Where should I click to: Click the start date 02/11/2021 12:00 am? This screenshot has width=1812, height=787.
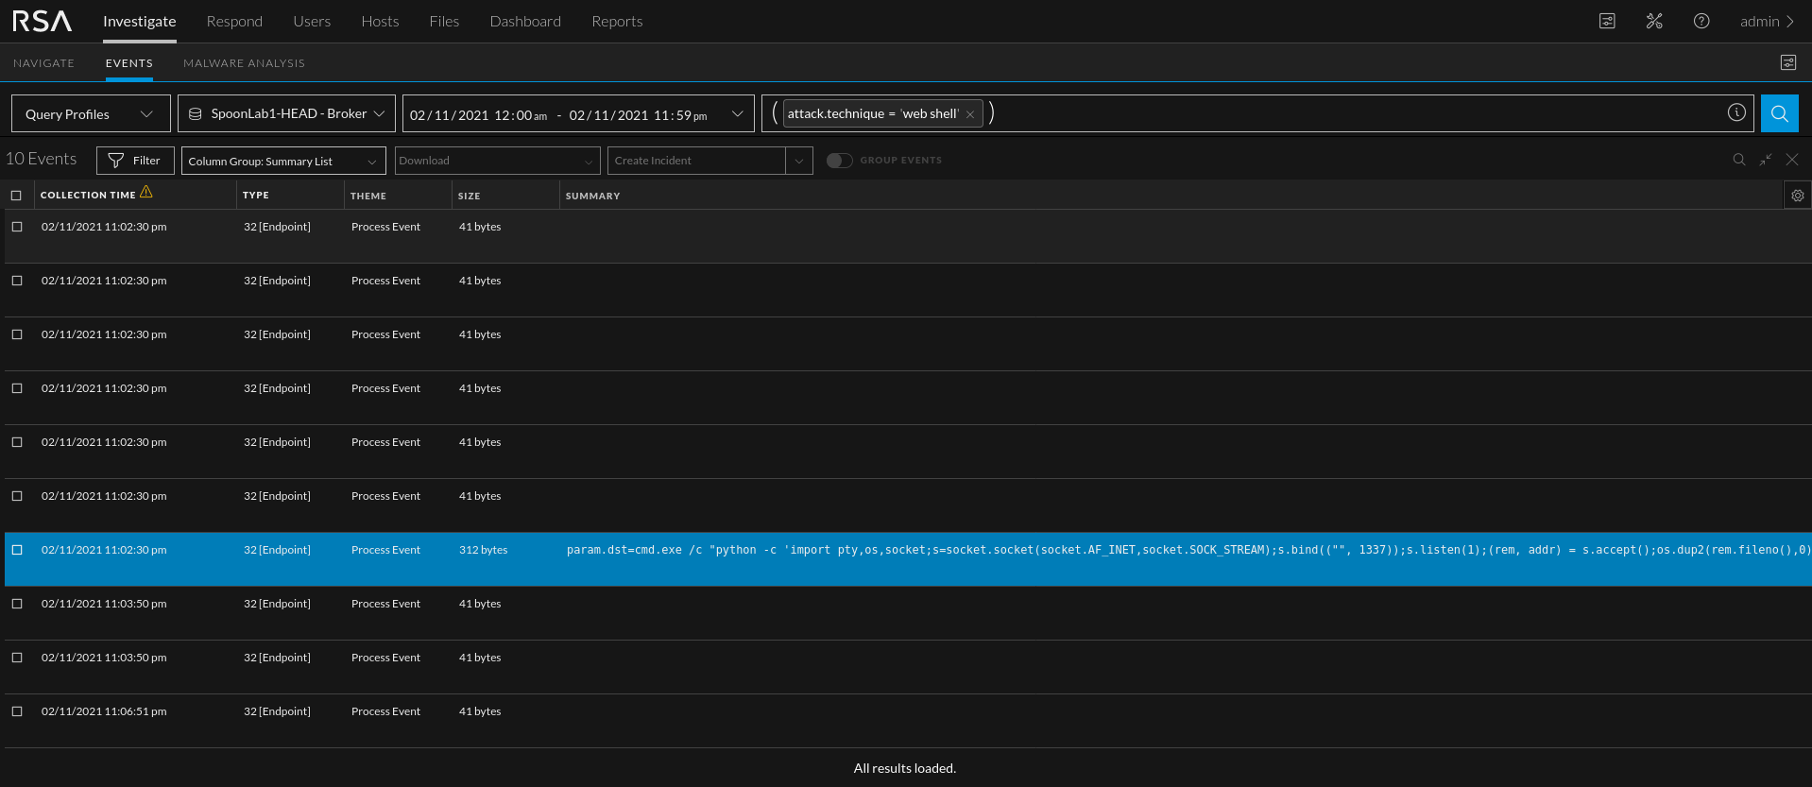click(478, 115)
